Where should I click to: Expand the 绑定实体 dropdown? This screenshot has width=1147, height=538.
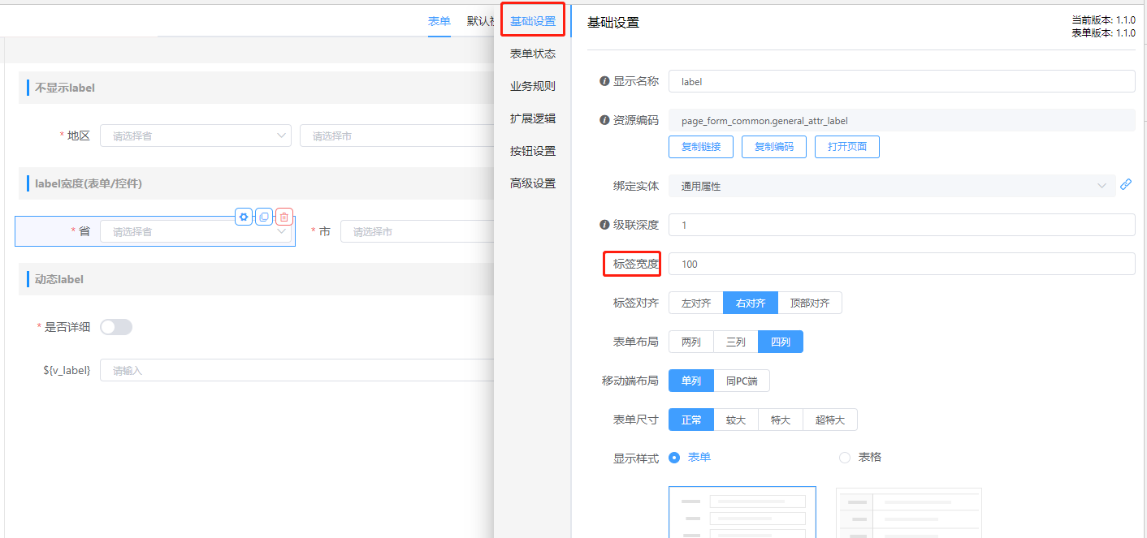(891, 186)
